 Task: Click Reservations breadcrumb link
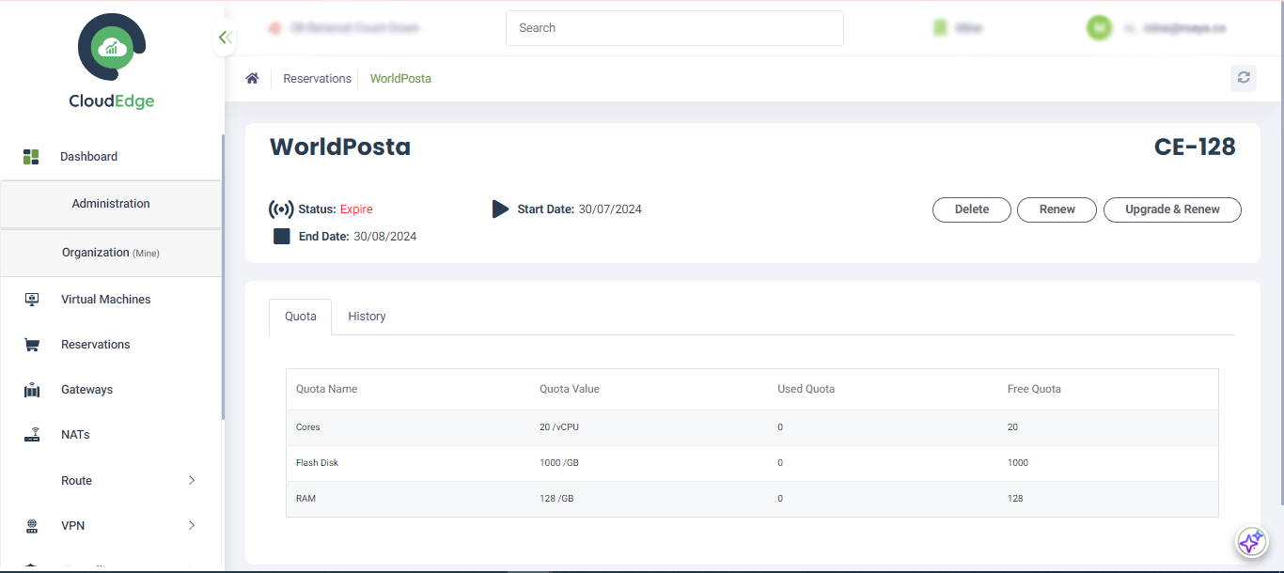[x=318, y=79]
